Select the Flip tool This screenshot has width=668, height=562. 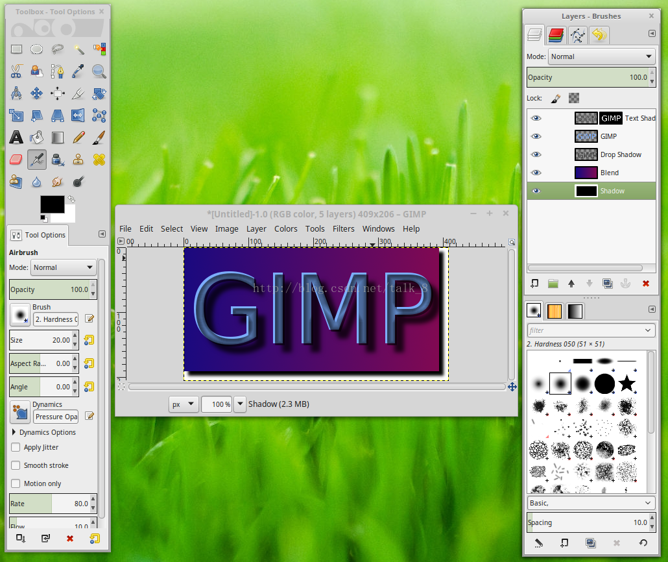78,115
